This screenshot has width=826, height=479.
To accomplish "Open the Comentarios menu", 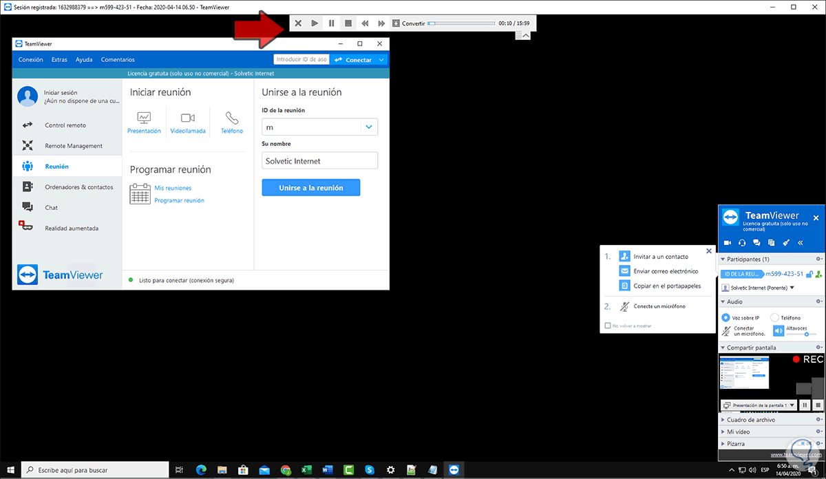I will [118, 60].
